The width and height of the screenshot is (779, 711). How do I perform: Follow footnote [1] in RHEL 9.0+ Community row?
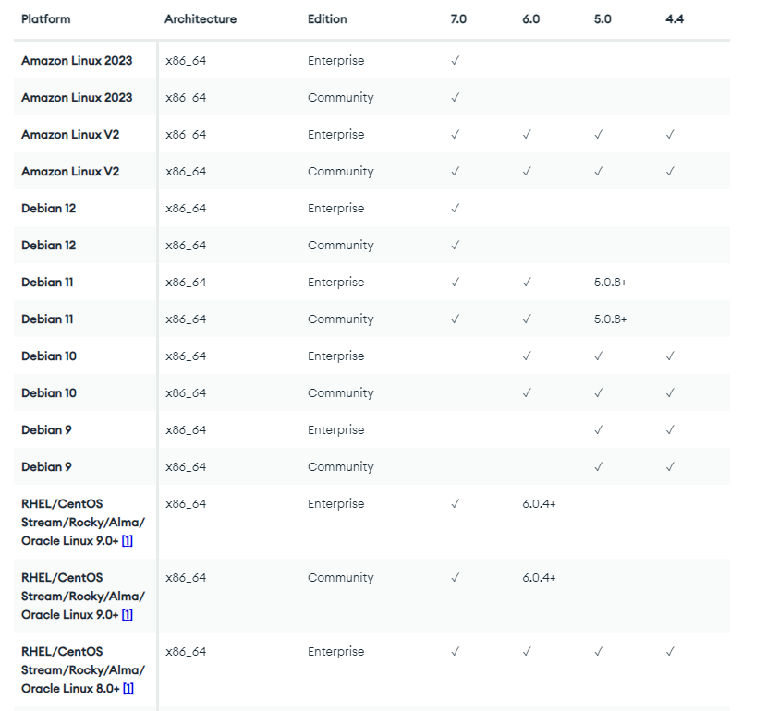point(128,615)
